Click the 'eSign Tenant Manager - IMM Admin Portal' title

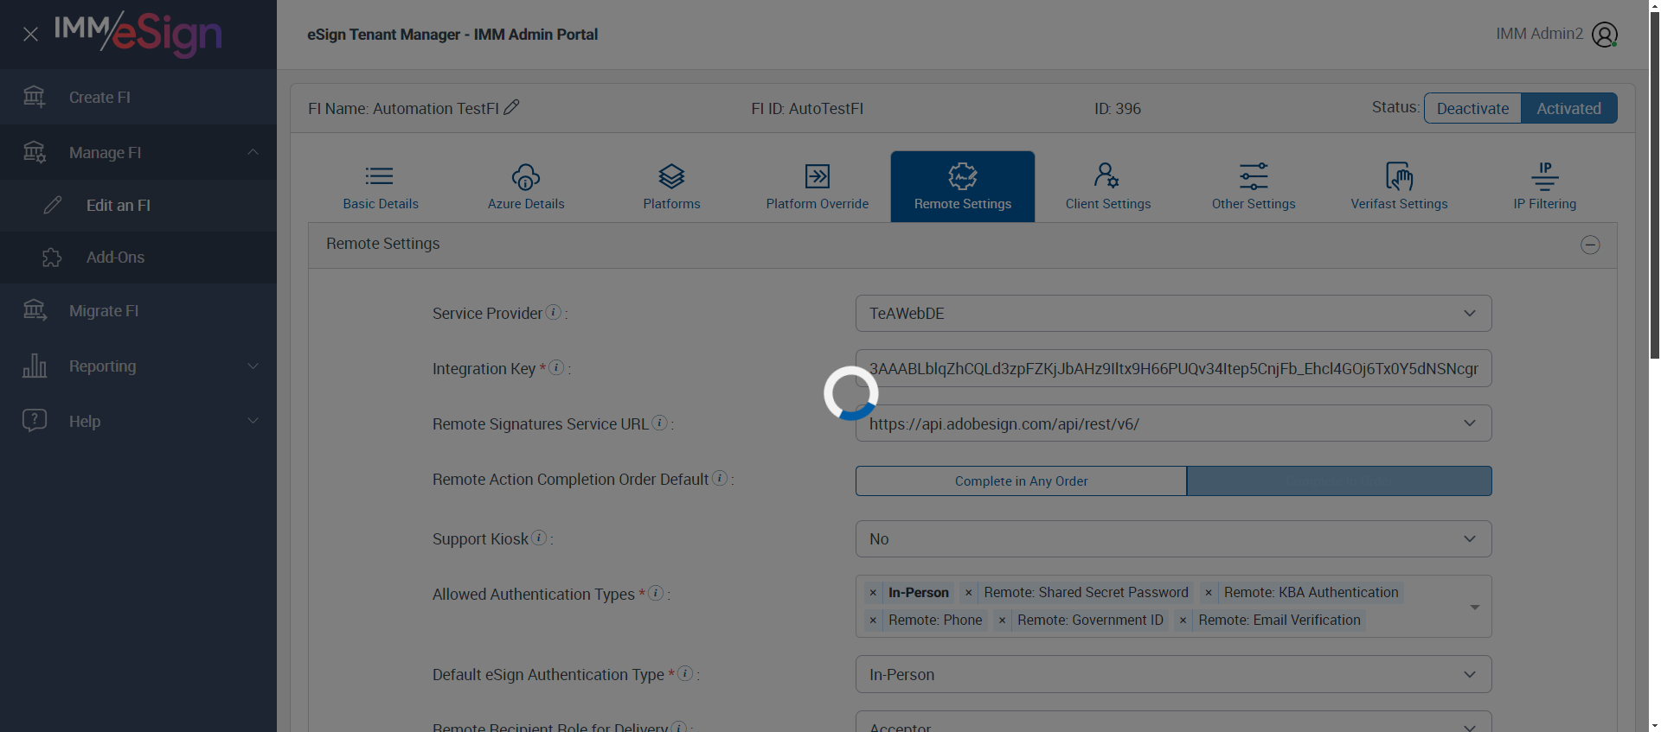point(452,35)
